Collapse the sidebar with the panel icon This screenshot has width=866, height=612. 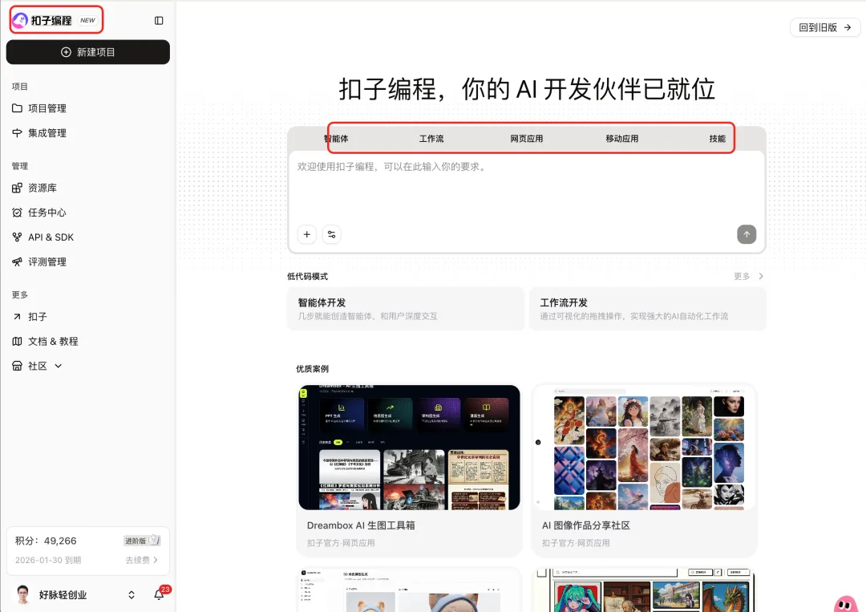(x=159, y=20)
